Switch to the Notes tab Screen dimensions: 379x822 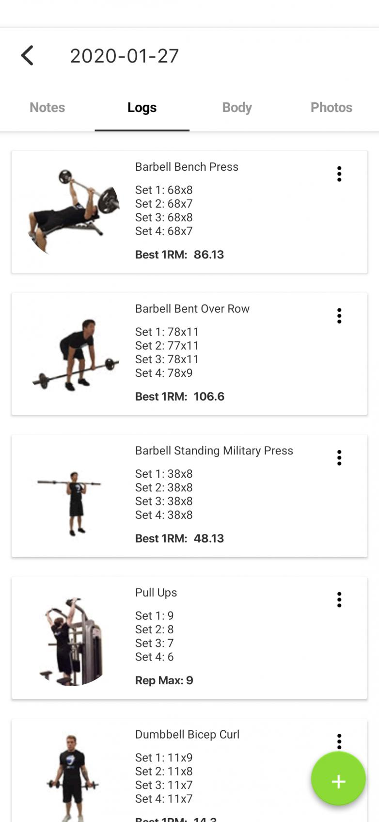[47, 108]
